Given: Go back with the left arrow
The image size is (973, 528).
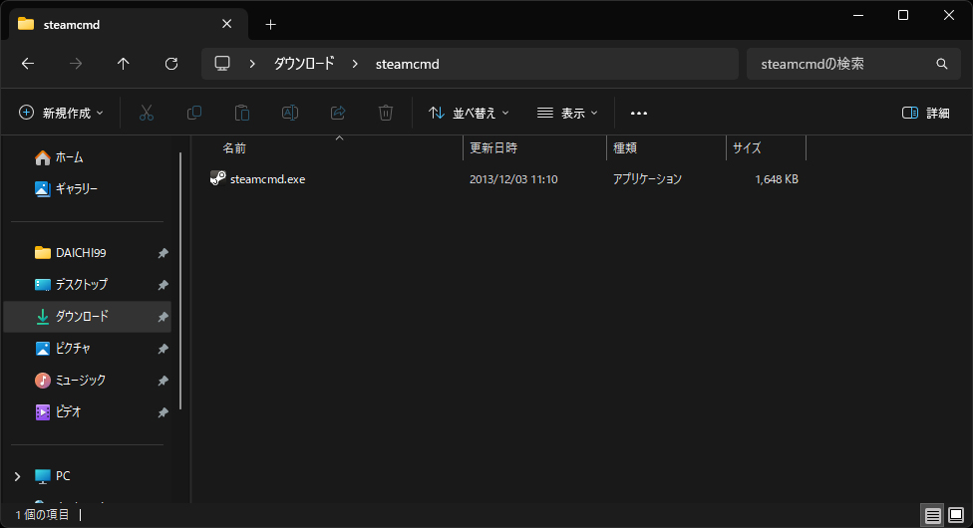Looking at the screenshot, I should point(28,64).
